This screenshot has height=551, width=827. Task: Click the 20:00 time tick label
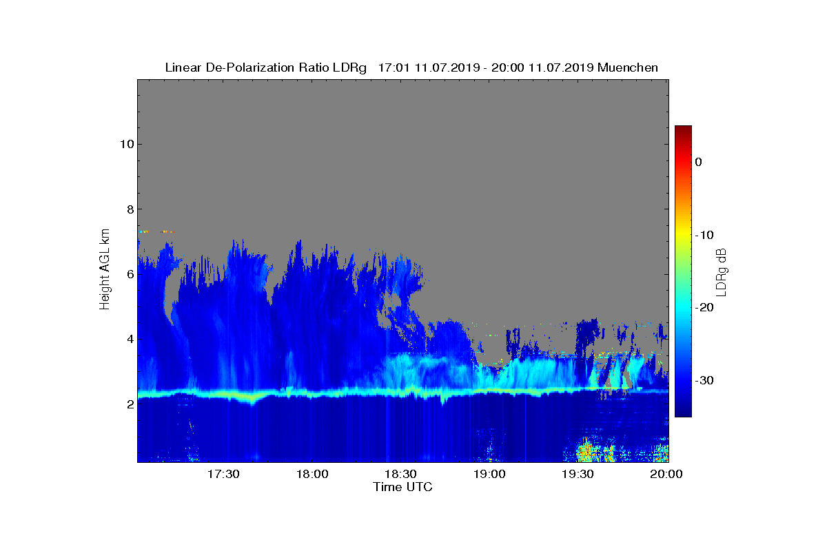666,475
